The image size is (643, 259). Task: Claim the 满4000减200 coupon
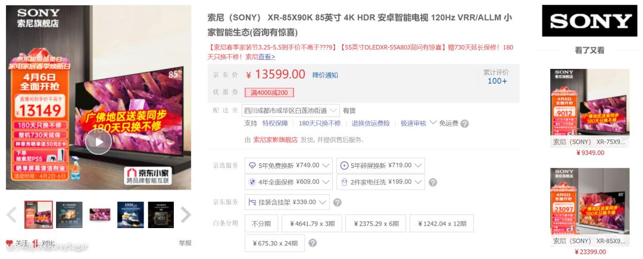point(269,93)
